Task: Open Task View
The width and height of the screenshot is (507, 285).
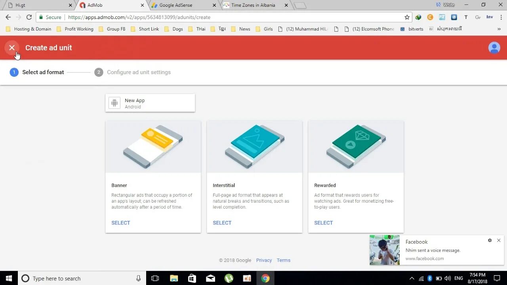Action: click(x=155, y=278)
